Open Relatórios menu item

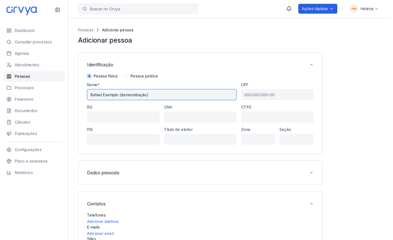coord(34,172)
